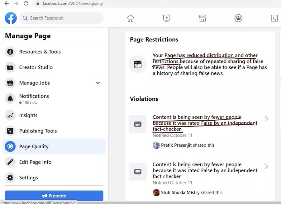
Task: Reload the page with refresh icon
Action: 26,4
